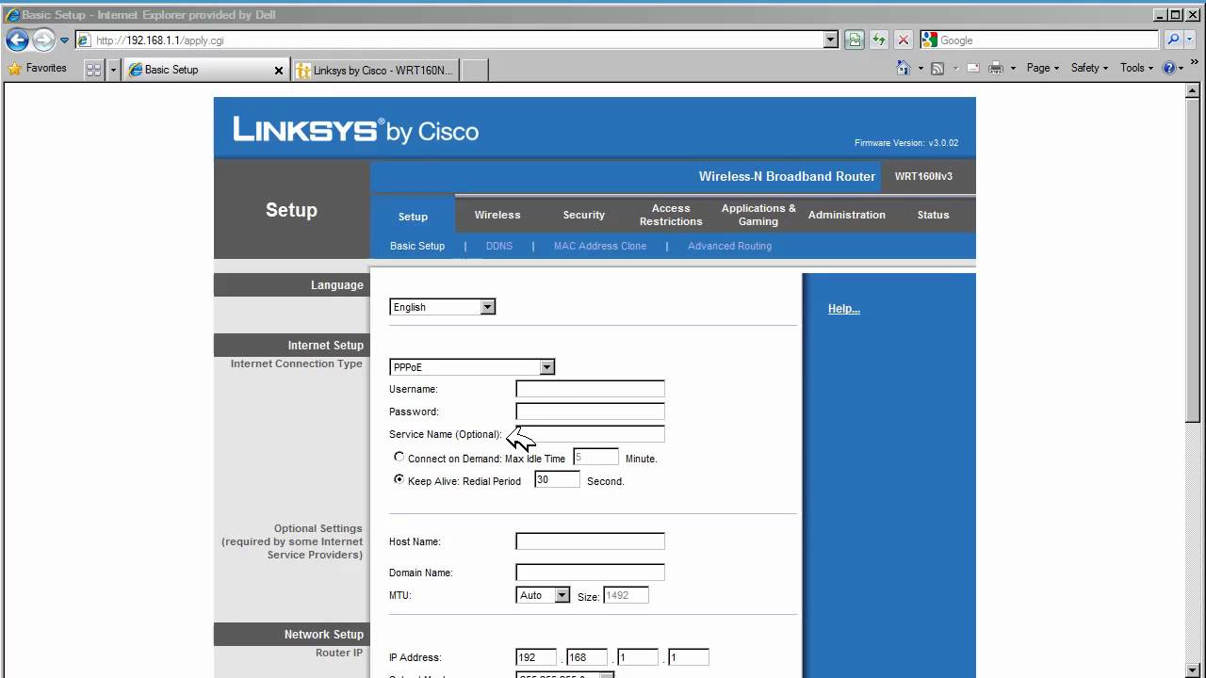Click the Home house icon
This screenshot has width=1206, height=678.
coord(903,68)
